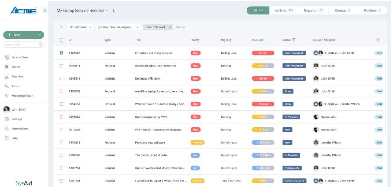The image size is (392, 188).
Task: Switch to the All records tab
Action: (x=258, y=11)
